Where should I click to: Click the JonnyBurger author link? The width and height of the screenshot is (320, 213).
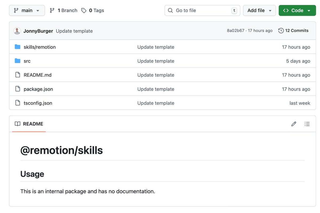pyautogui.click(x=38, y=31)
